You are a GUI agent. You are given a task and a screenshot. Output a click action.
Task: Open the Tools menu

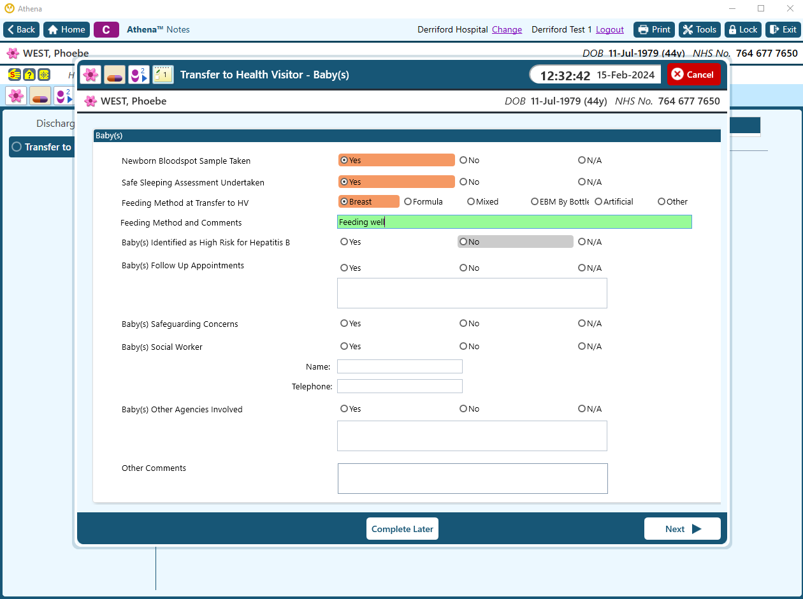(700, 29)
